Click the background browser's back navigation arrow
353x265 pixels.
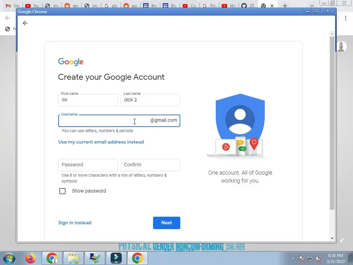pos(8,18)
